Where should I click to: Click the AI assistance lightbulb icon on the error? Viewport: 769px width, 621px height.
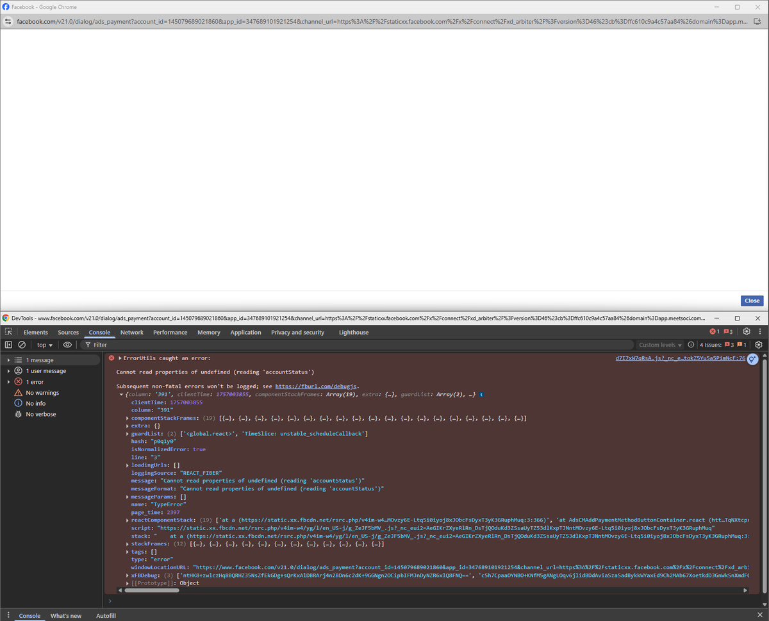(752, 360)
